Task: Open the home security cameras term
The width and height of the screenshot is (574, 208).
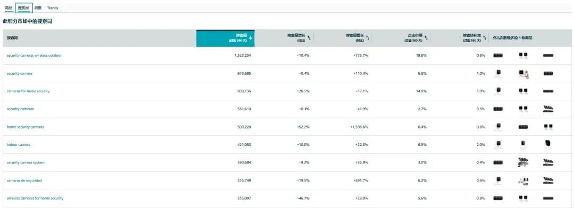Action: point(26,127)
